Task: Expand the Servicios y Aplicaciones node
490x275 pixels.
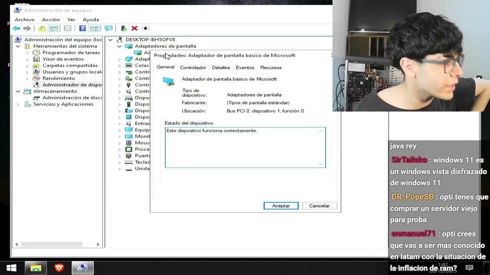Action: (18, 104)
